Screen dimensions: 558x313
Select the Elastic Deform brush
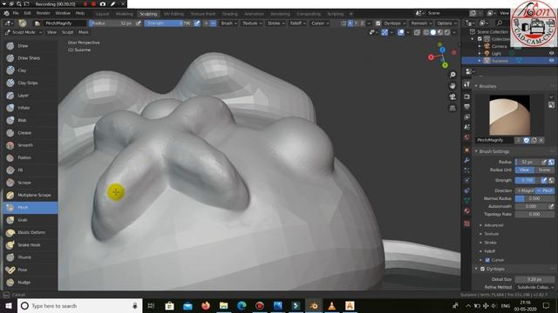coord(31,232)
